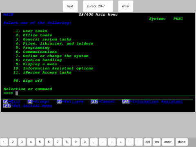
Task: Click the F3=Exit function key
Action: point(12,101)
